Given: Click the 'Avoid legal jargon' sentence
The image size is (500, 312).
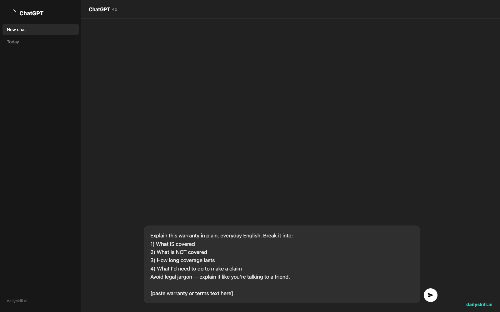Looking at the screenshot, I should (220, 277).
